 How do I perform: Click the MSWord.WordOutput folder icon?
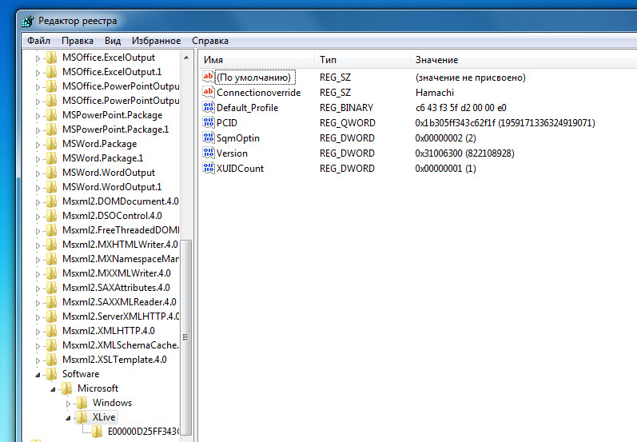pos(52,173)
